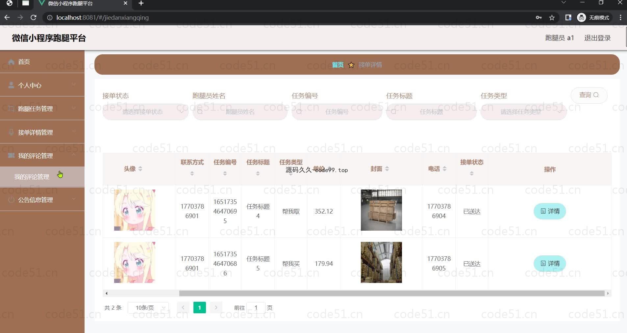Click price cell 352.12
Viewport: 627px width, 333px height.
point(324,211)
